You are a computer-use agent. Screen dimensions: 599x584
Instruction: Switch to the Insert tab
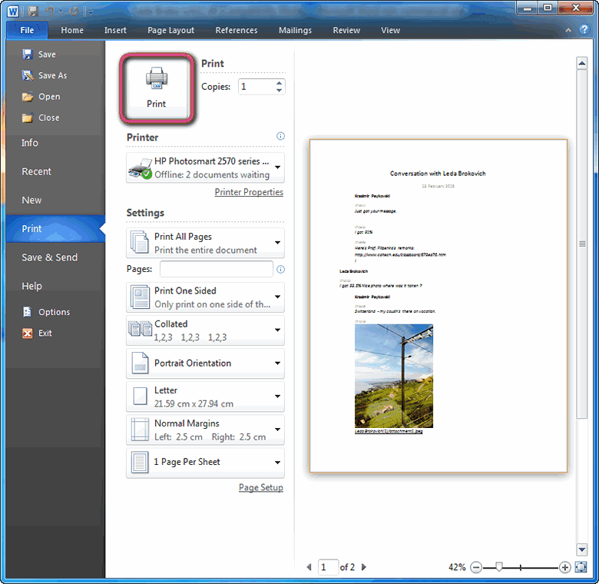115,30
